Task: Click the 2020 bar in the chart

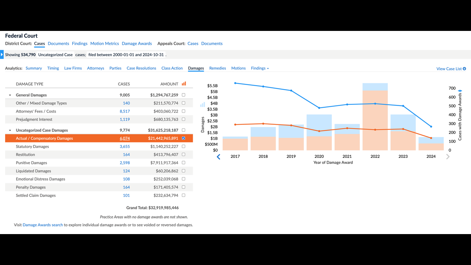Action: pos(319,132)
